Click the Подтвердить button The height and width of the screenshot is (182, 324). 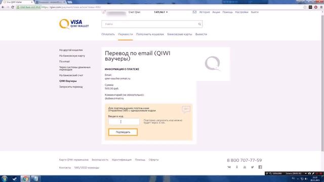pyautogui.click(x=123, y=132)
